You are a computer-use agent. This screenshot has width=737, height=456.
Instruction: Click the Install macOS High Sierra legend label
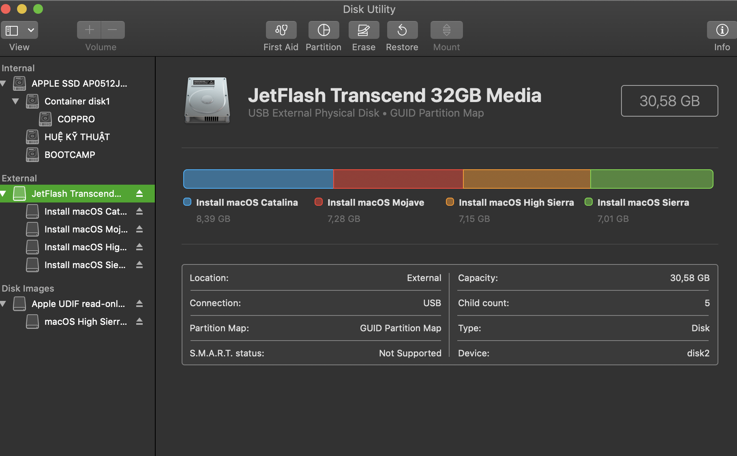click(x=516, y=202)
